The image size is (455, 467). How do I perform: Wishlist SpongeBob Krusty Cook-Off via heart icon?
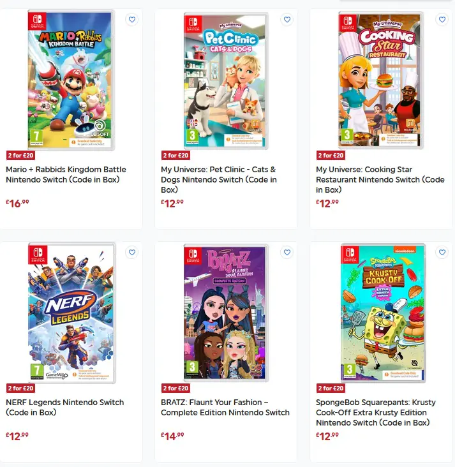pyautogui.click(x=442, y=253)
